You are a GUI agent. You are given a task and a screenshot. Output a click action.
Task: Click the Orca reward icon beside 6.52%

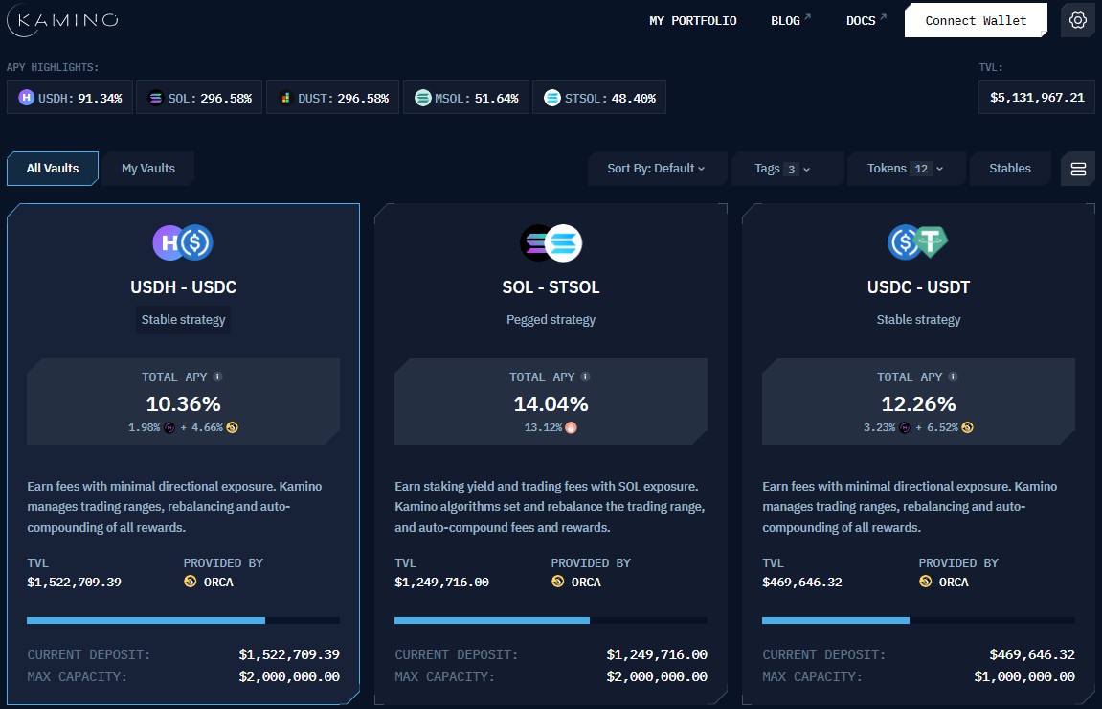pos(967,427)
